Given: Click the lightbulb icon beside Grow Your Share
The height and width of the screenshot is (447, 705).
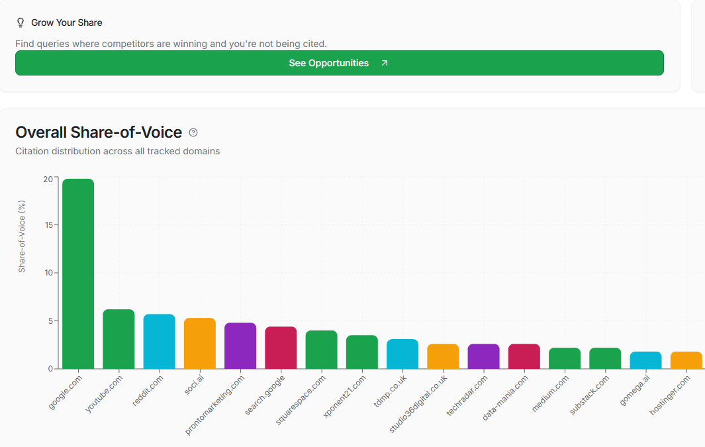Looking at the screenshot, I should pos(20,22).
